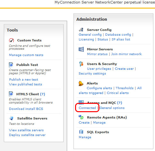Screen dimensions: 155x151
Task: Click the Publish Test page icon
Action: point(11,65)
